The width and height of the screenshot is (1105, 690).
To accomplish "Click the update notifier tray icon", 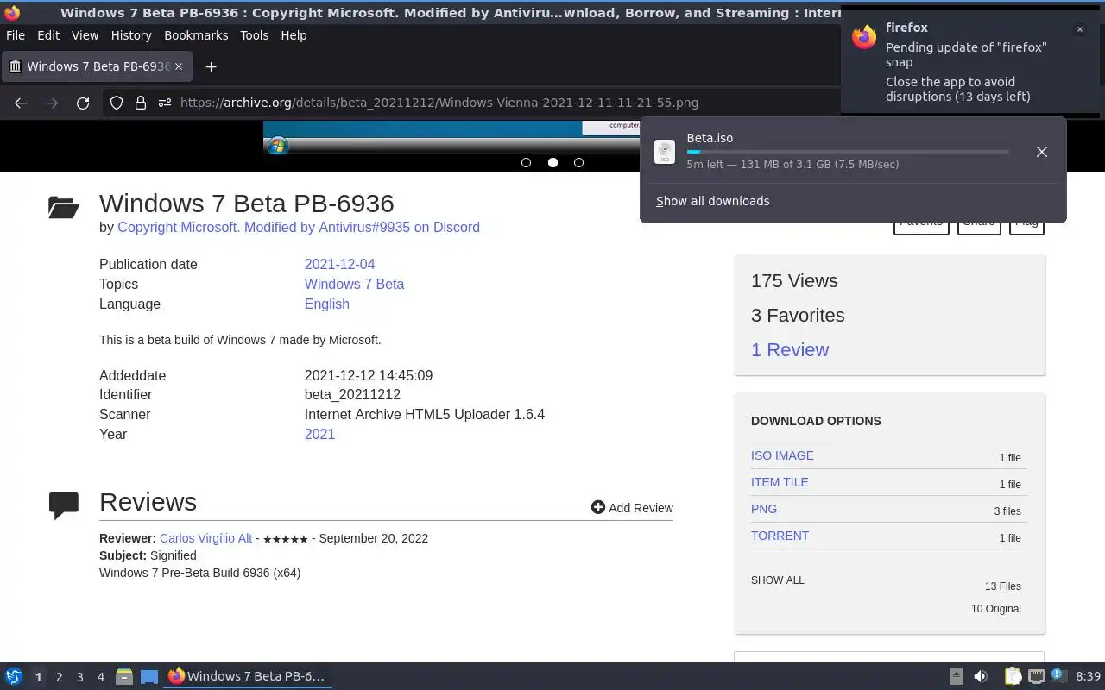I will 1059,676.
